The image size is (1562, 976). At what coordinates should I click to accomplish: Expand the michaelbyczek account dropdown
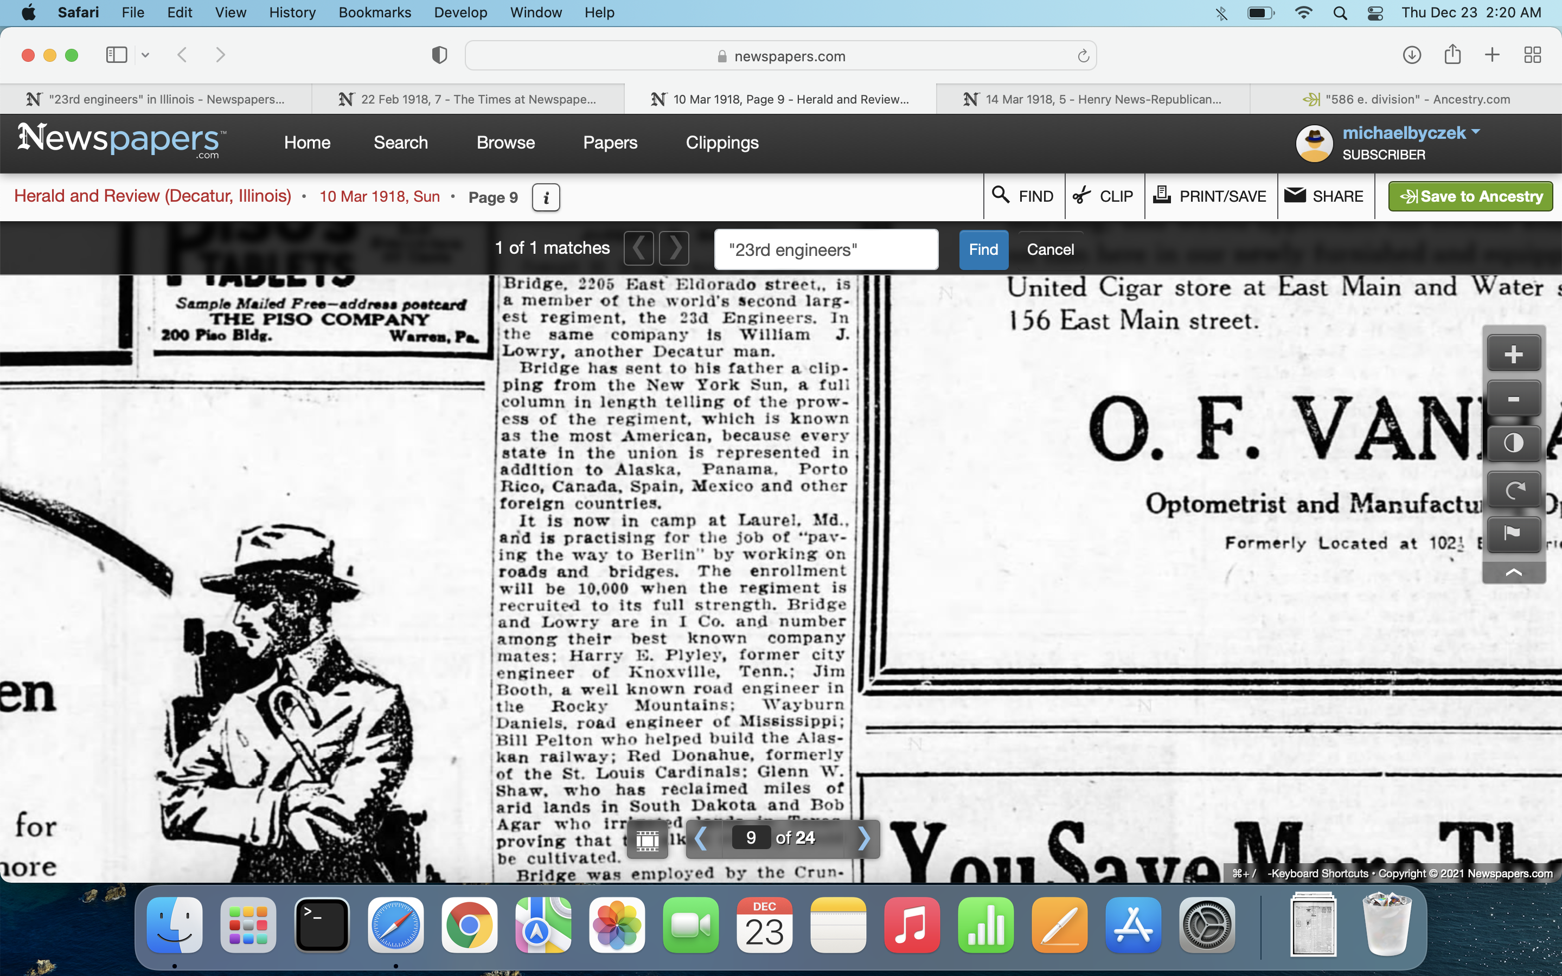point(1475,132)
